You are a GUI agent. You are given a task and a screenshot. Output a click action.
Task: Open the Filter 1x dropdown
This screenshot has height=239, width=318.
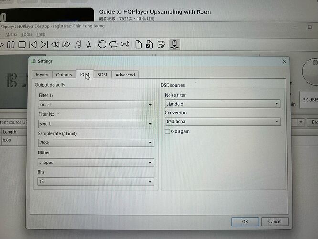click(x=96, y=105)
